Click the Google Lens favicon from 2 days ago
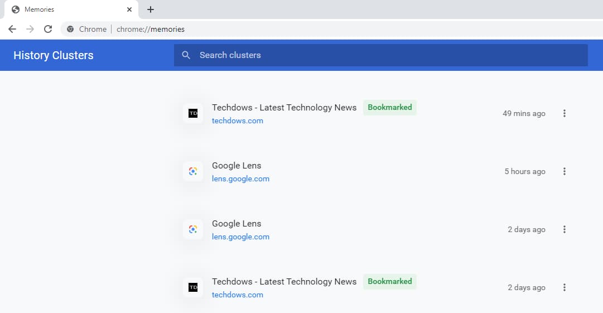603x313 pixels. [193, 229]
